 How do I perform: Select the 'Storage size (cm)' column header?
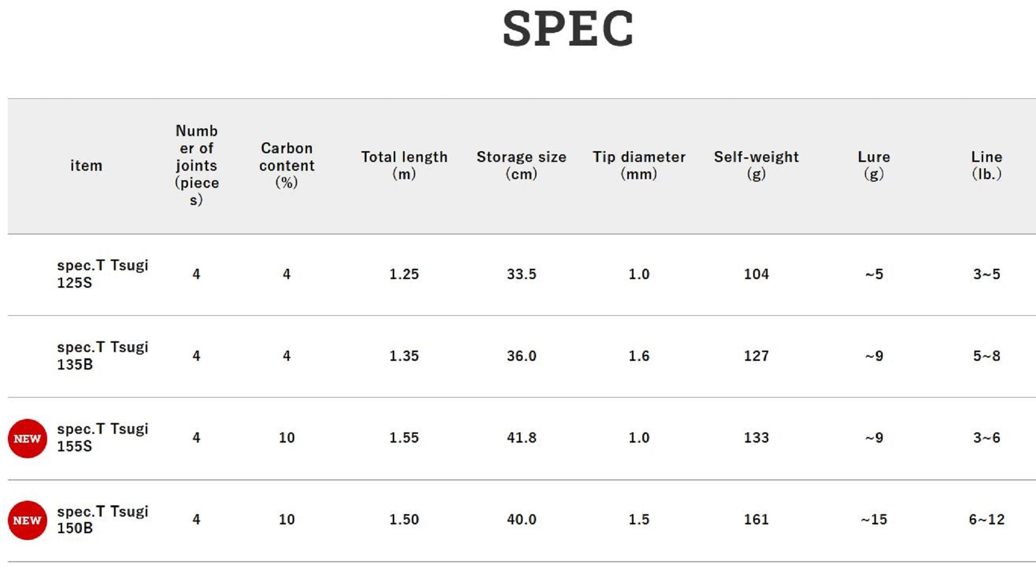(x=521, y=165)
